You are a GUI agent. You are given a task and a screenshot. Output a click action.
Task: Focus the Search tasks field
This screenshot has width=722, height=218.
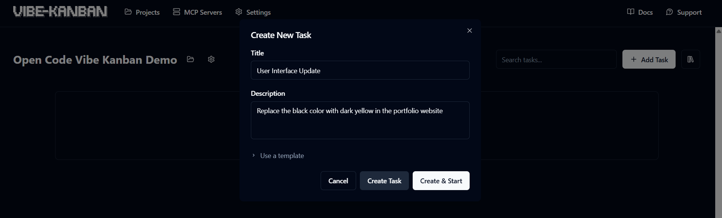coord(556,59)
